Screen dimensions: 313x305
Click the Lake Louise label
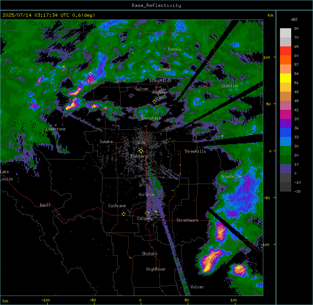[x=7, y=175]
